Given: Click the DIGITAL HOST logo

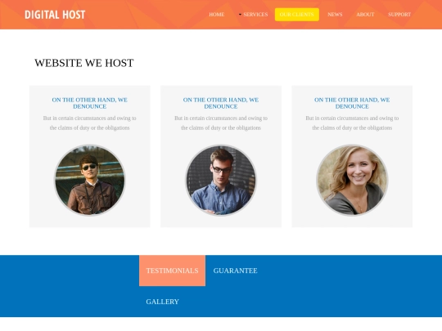Looking at the screenshot, I should point(55,15).
